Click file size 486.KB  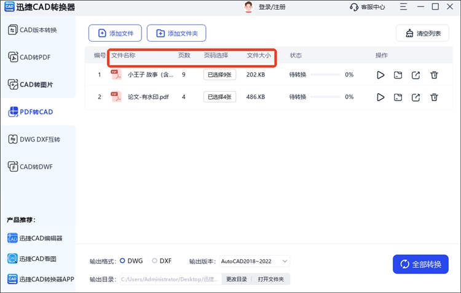point(256,97)
